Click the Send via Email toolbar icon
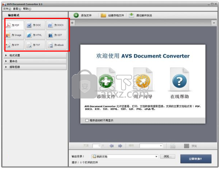 (131, 15)
